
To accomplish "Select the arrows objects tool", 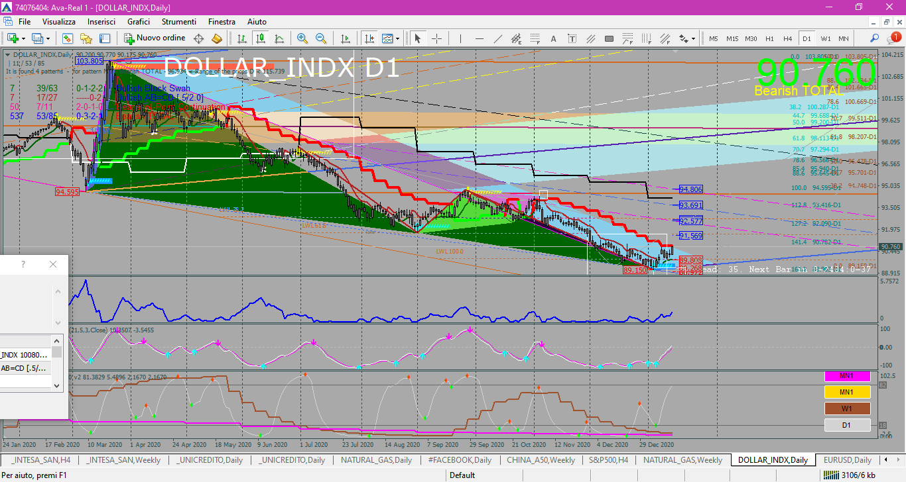I will pyautogui.click(x=683, y=38).
